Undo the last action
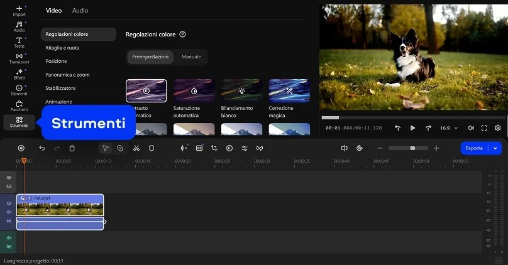Screen dimensions: 508x265 click(42, 148)
